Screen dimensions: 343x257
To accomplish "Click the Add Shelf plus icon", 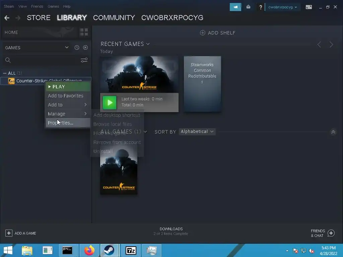I will [203, 33].
